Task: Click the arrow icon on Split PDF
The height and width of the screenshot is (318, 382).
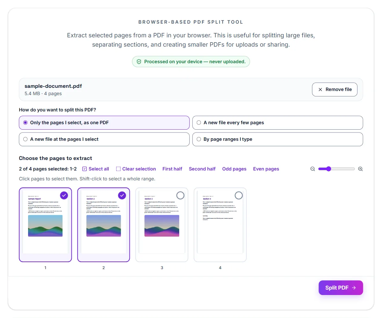Action: pos(354,288)
